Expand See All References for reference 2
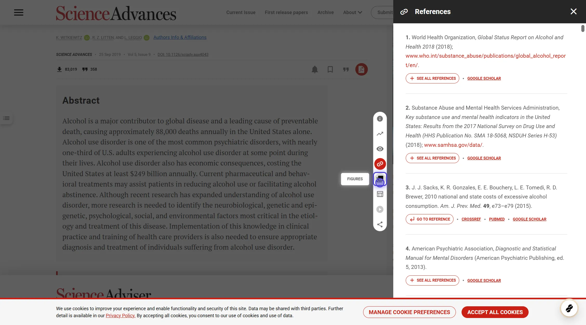Viewport: 586px width, 325px height. tap(432, 158)
